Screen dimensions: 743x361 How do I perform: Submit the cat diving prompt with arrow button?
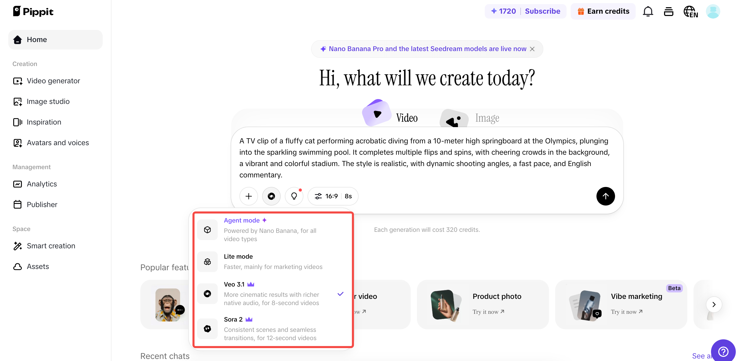click(x=605, y=196)
